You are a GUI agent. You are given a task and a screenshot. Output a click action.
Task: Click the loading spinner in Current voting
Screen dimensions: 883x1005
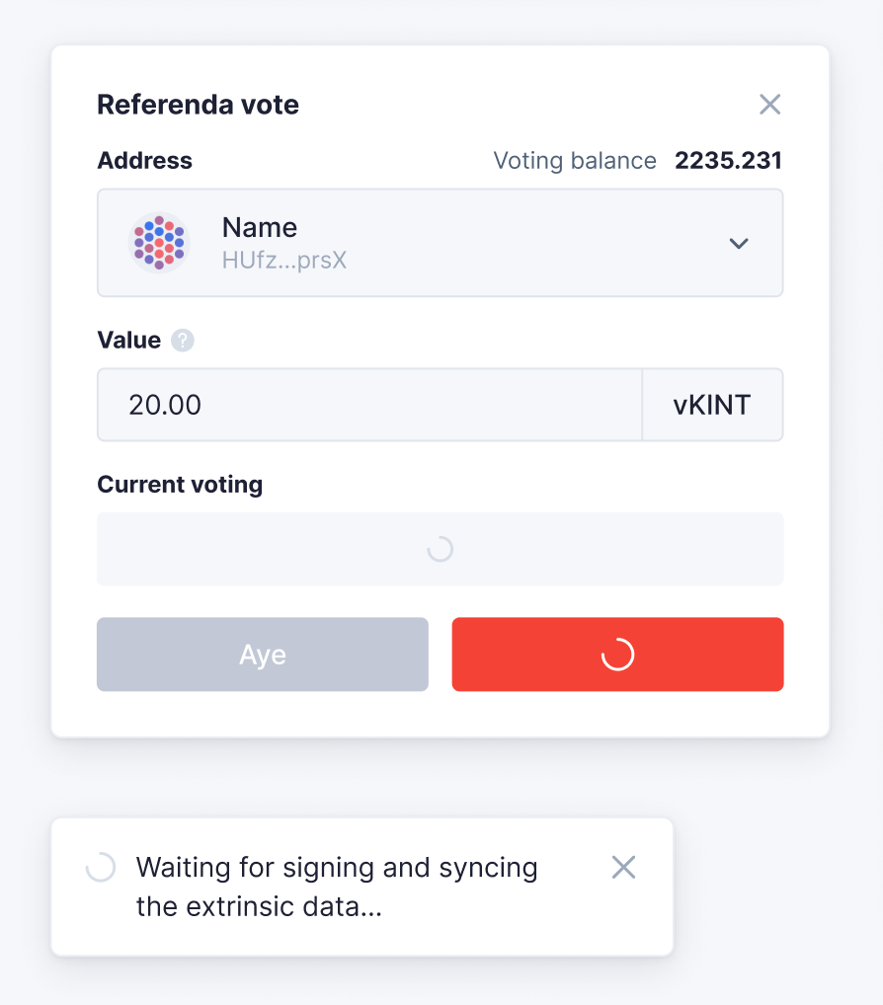click(440, 549)
